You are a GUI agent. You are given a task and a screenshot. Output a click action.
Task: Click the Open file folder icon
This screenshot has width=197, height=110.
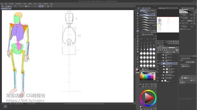point(8,6)
